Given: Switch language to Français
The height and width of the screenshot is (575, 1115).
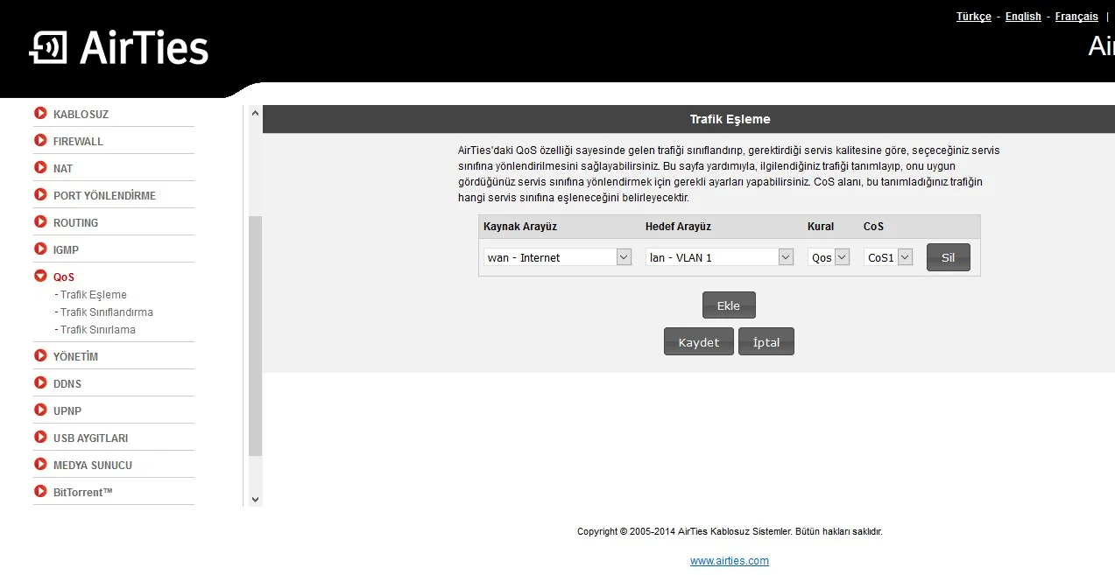Looking at the screenshot, I should point(1076,17).
